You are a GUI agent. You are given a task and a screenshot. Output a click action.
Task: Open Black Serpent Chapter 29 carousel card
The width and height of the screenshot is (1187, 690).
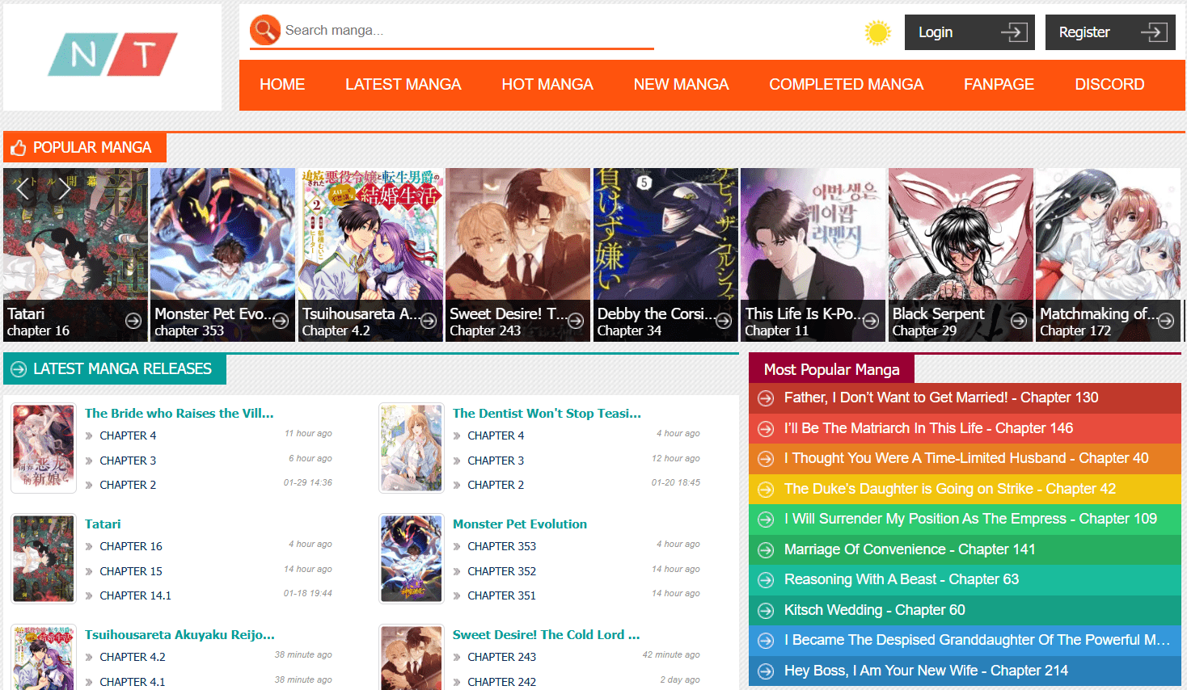tap(961, 255)
